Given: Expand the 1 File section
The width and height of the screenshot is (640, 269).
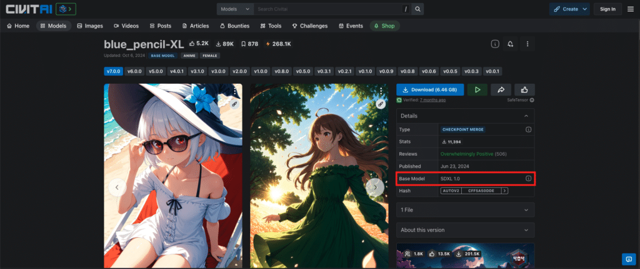Looking at the screenshot, I should tap(465, 210).
